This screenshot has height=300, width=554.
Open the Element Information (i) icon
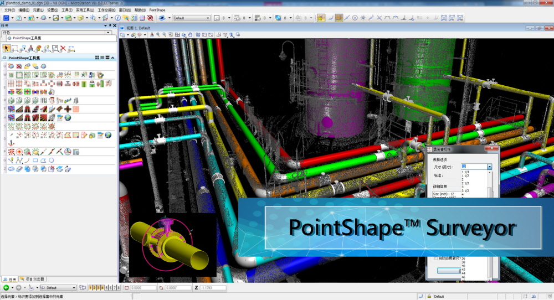117,18
